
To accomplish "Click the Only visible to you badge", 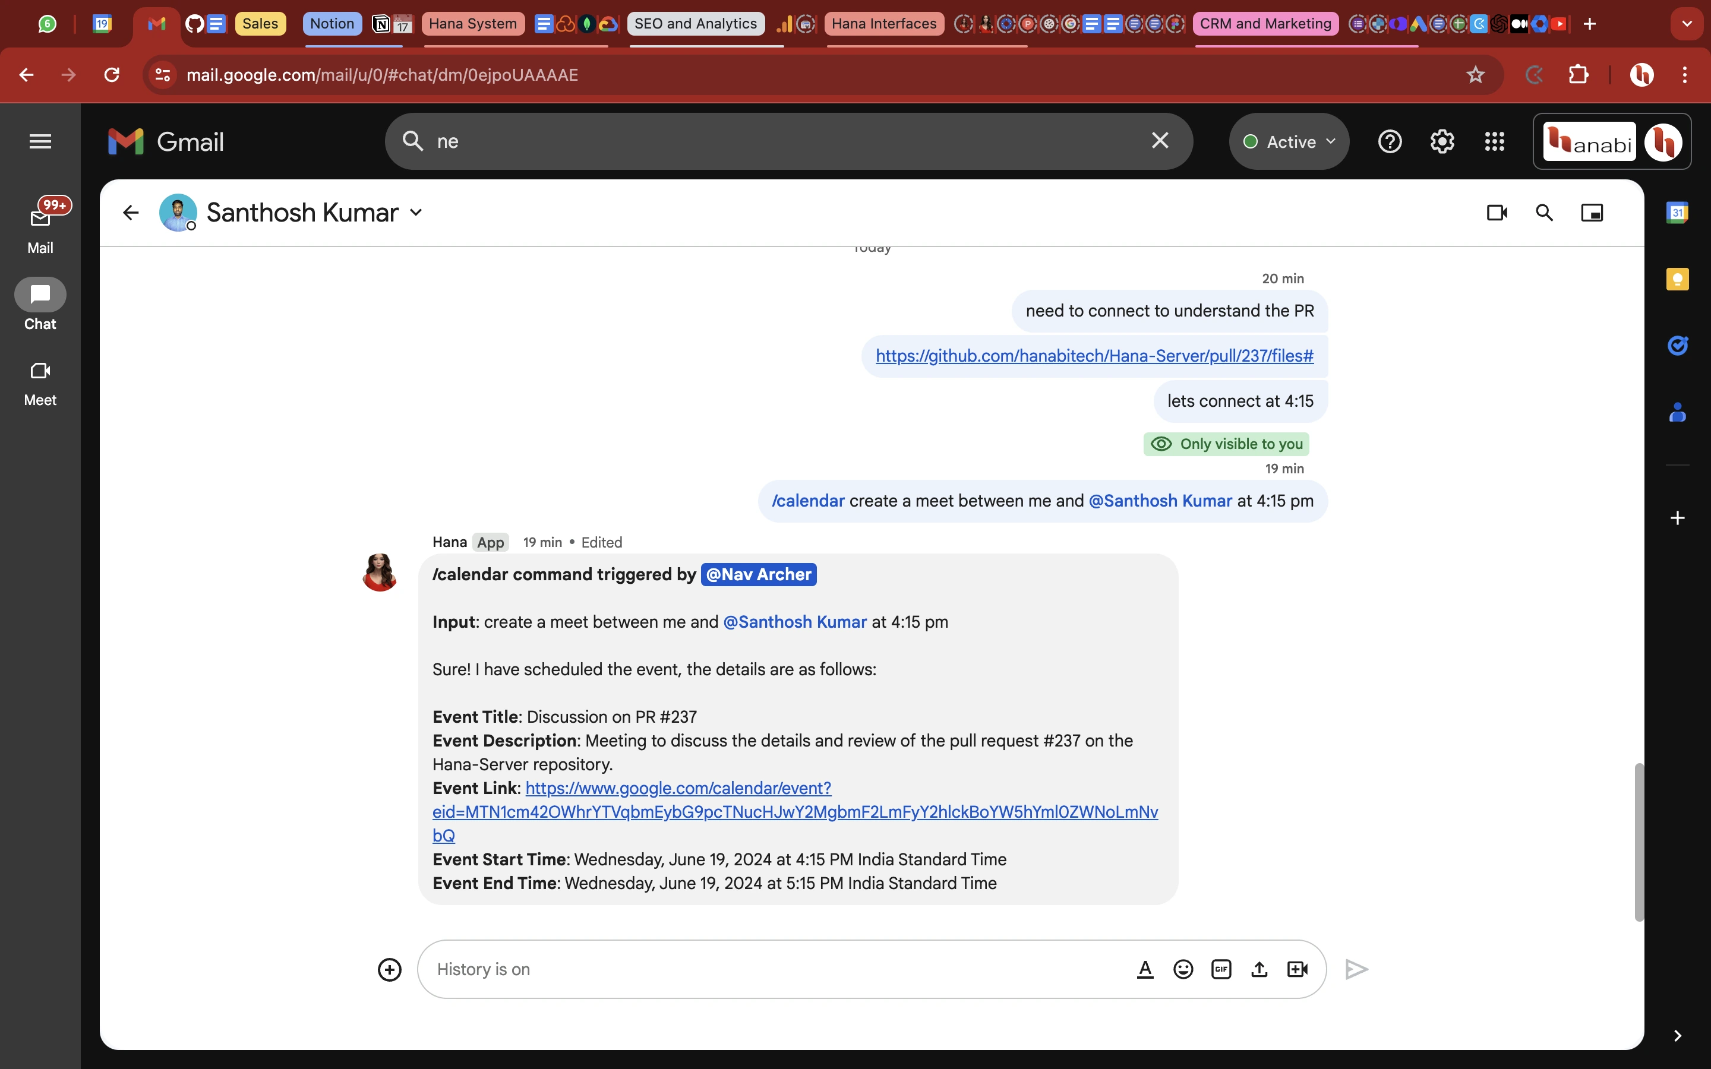I will [1226, 444].
